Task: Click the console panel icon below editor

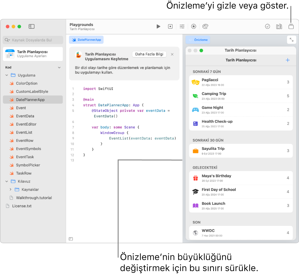Action: click(x=71, y=239)
